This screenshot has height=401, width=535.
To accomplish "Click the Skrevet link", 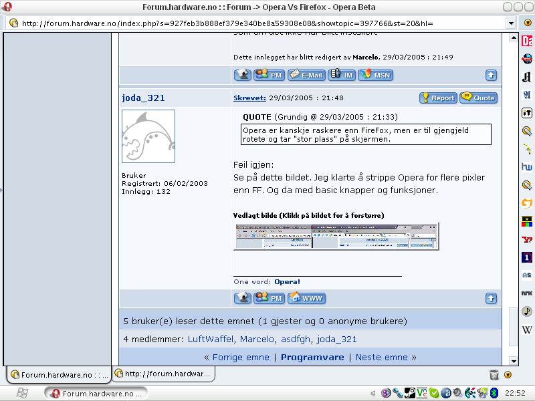I will [249, 98].
